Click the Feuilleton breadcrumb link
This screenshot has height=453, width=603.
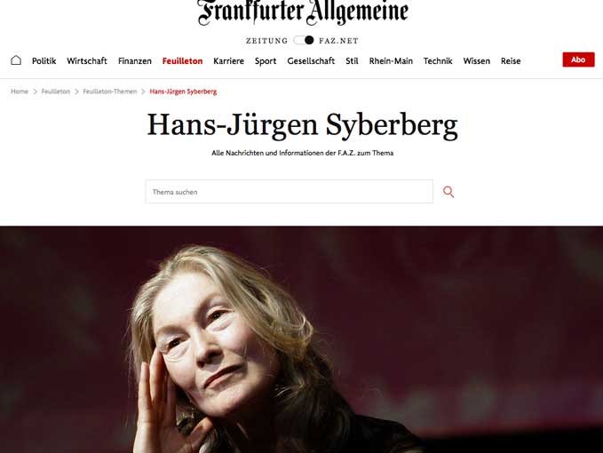[x=56, y=91]
